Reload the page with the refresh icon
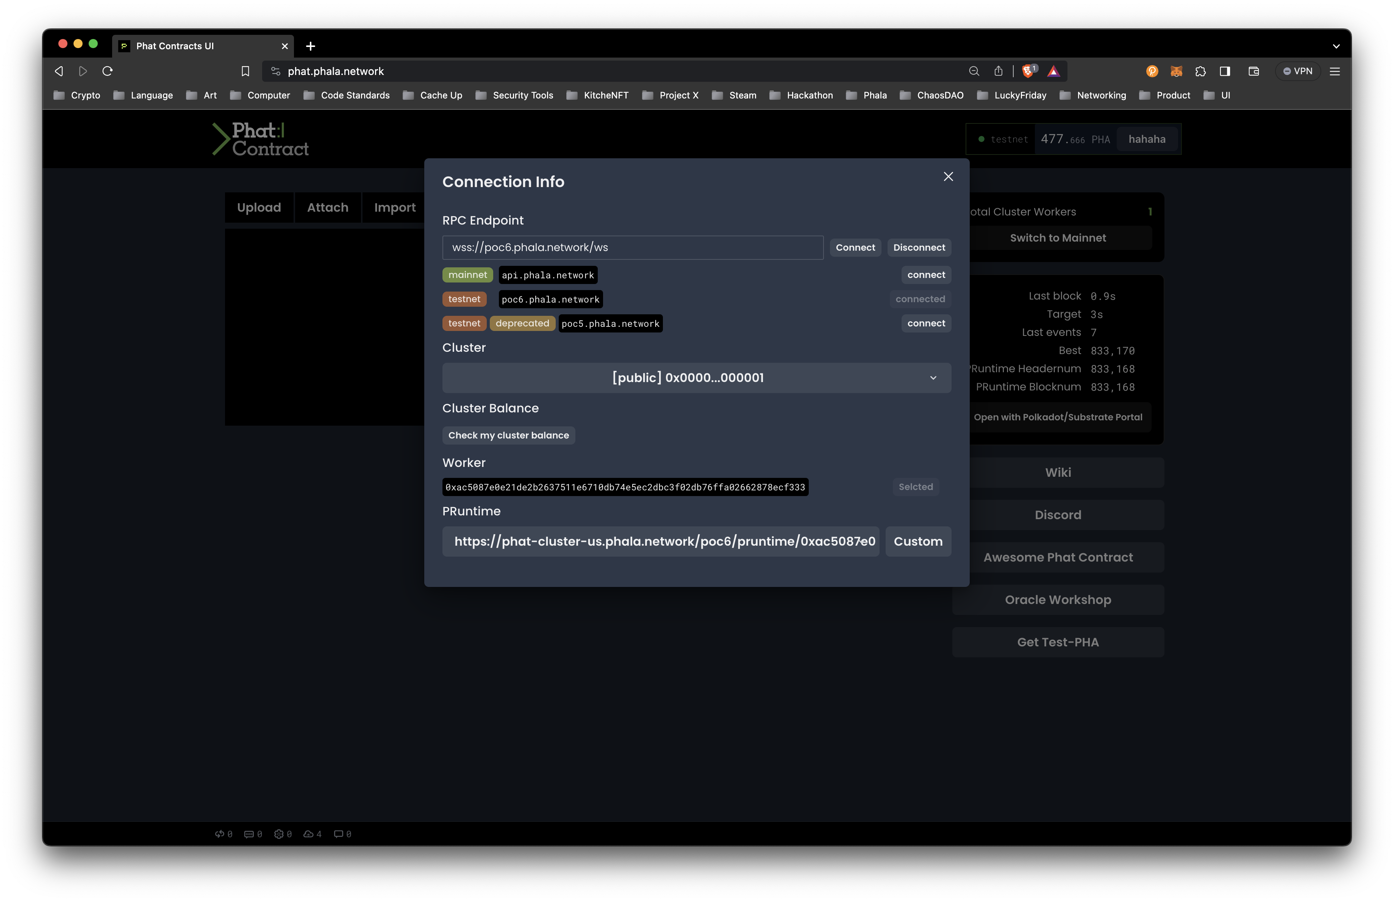This screenshot has height=902, width=1394. click(107, 72)
